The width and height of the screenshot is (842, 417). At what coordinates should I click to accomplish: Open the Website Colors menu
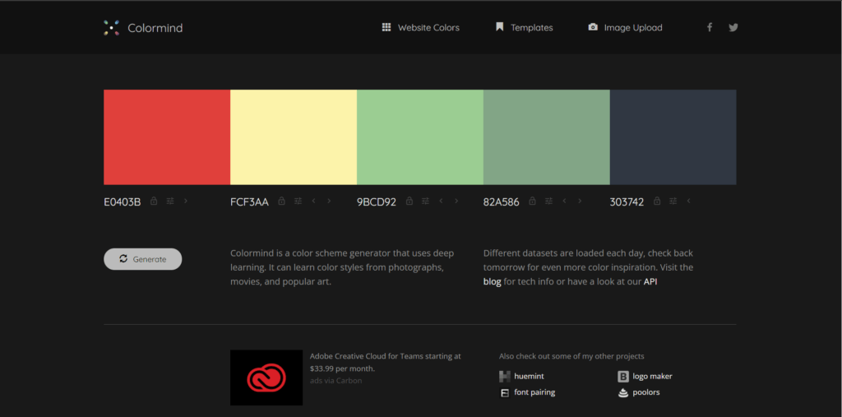pos(420,28)
